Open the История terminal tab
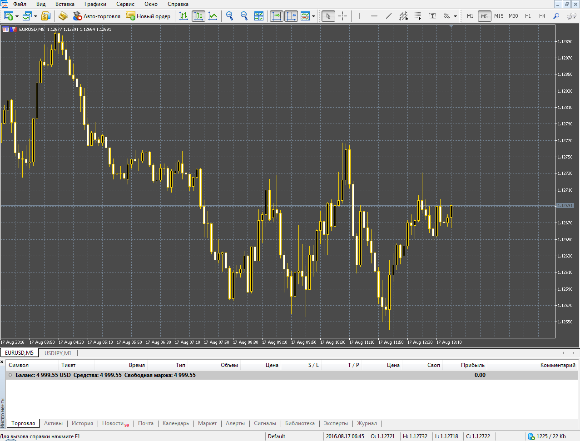Viewport: 580px width, 441px height. coord(82,423)
